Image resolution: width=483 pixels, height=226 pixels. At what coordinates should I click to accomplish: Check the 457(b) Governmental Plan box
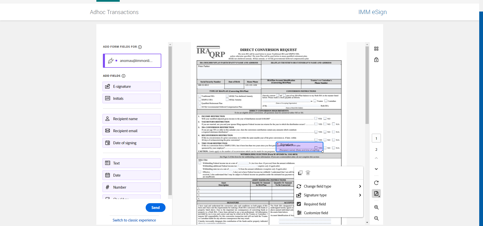pos(200,107)
